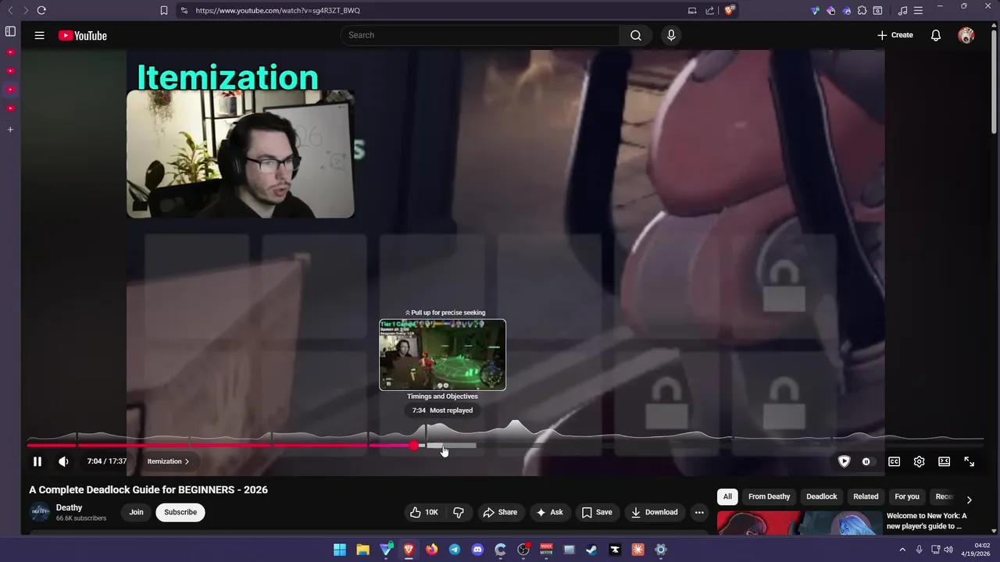
Task: Share this video
Action: click(500, 512)
